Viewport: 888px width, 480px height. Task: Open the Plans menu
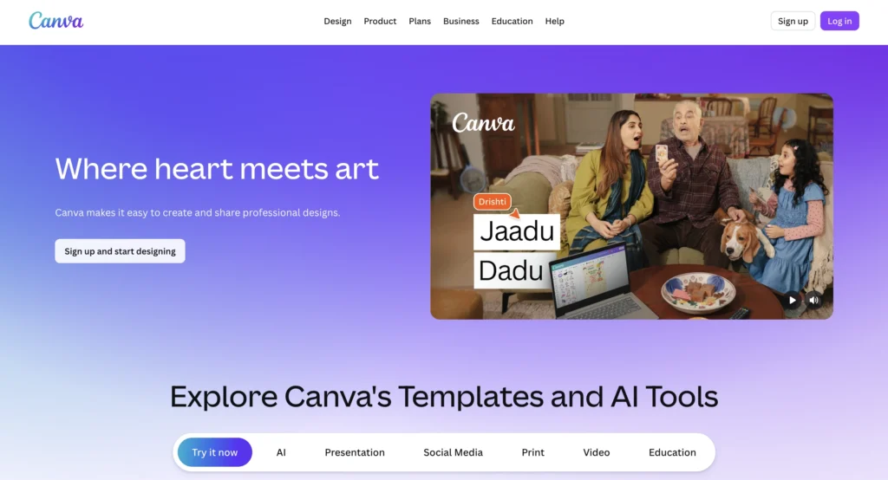420,21
